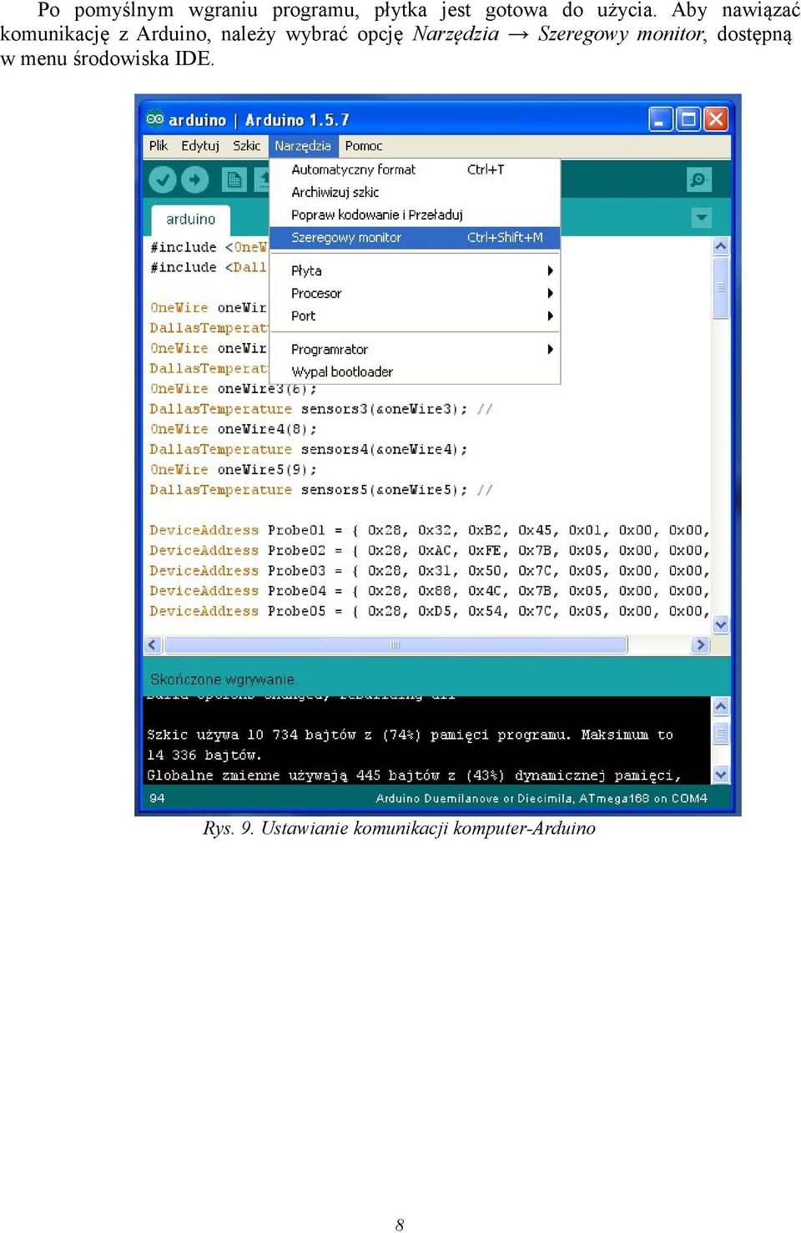The width and height of the screenshot is (801, 1233).
Task: Open the Plik menu
Action: (159, 145)
